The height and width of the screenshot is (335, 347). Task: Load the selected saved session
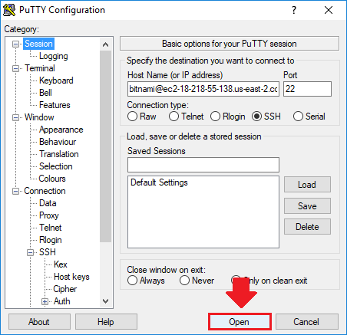click(x=307, y=185)
